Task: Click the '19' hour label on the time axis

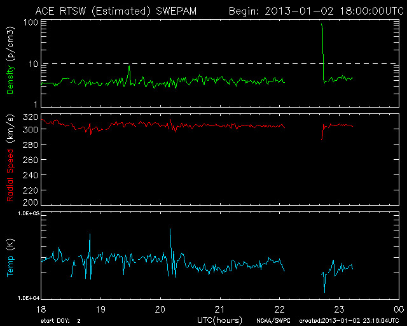Action: coord(100,309)
